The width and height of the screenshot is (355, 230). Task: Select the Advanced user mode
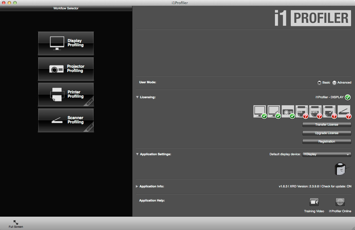click(334, 83)
